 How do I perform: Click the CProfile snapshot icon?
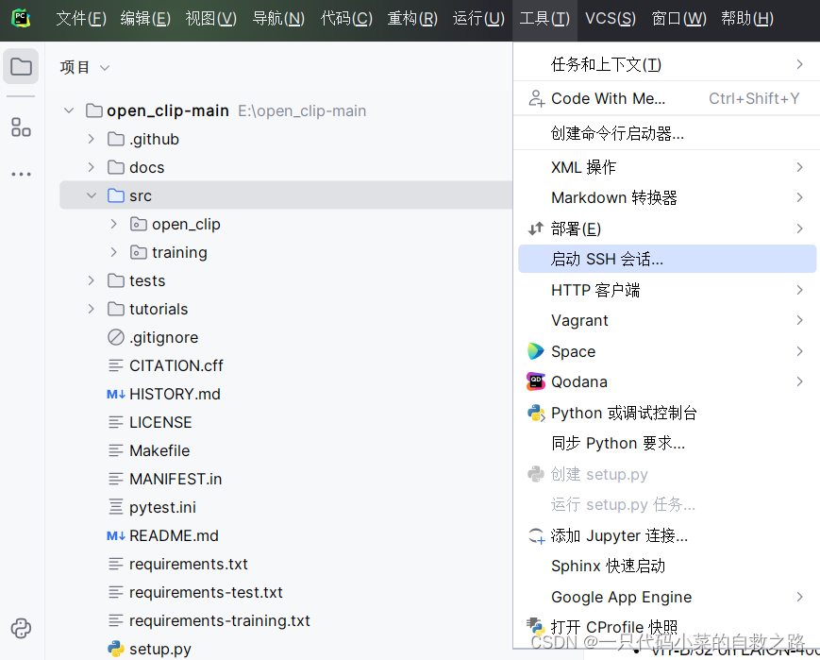click(536, 625)
